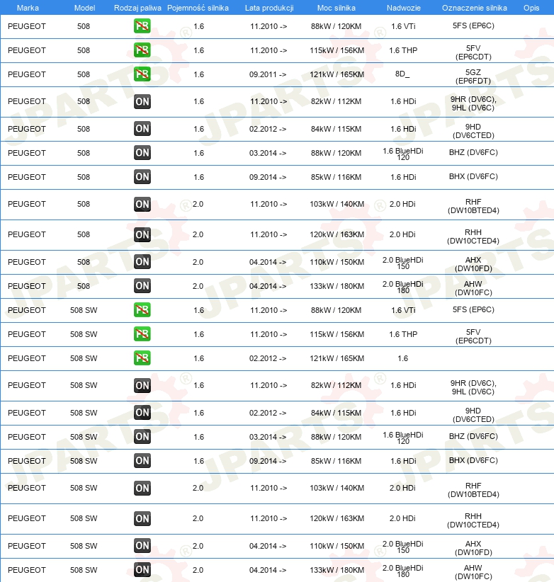This screenshot has height=582, width=554.
Task: Select the 02.2012 -> cell in the 508 SW 121kW / 165KM row
Action: click(x=268, y=358)
